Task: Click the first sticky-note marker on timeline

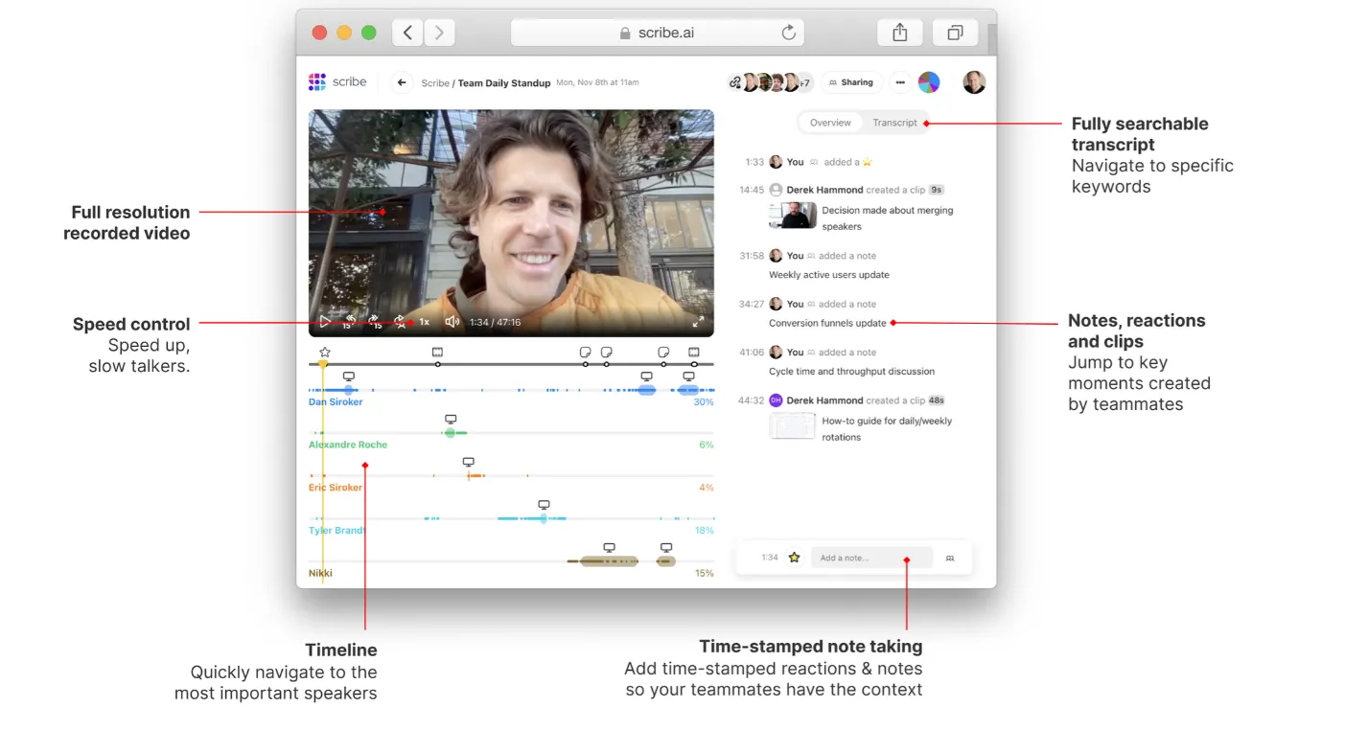Action: pyautogui.click(x=586, y=353)
